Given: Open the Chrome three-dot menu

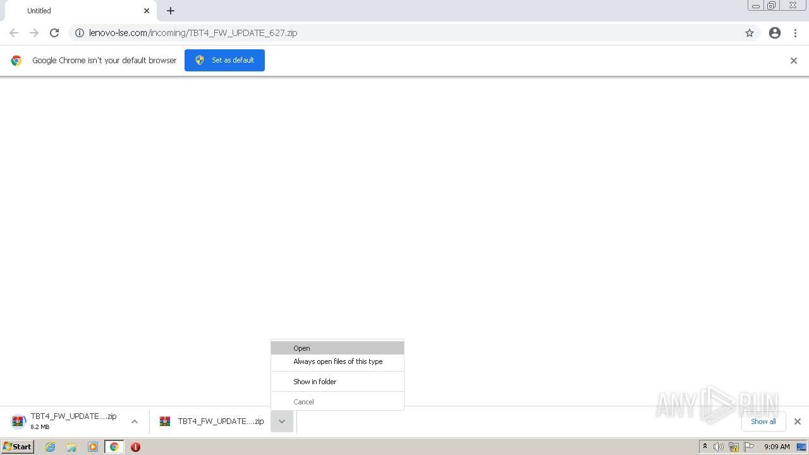Looking at the screenshot, I should [796, 33].
